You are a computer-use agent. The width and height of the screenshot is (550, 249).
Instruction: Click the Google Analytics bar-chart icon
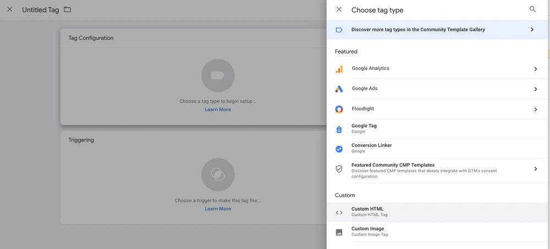coord(339,69)
